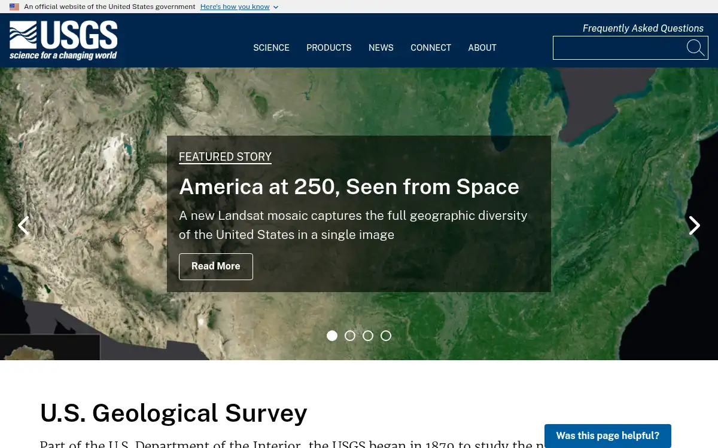Open the SCIENCE menu

[271, 48]
